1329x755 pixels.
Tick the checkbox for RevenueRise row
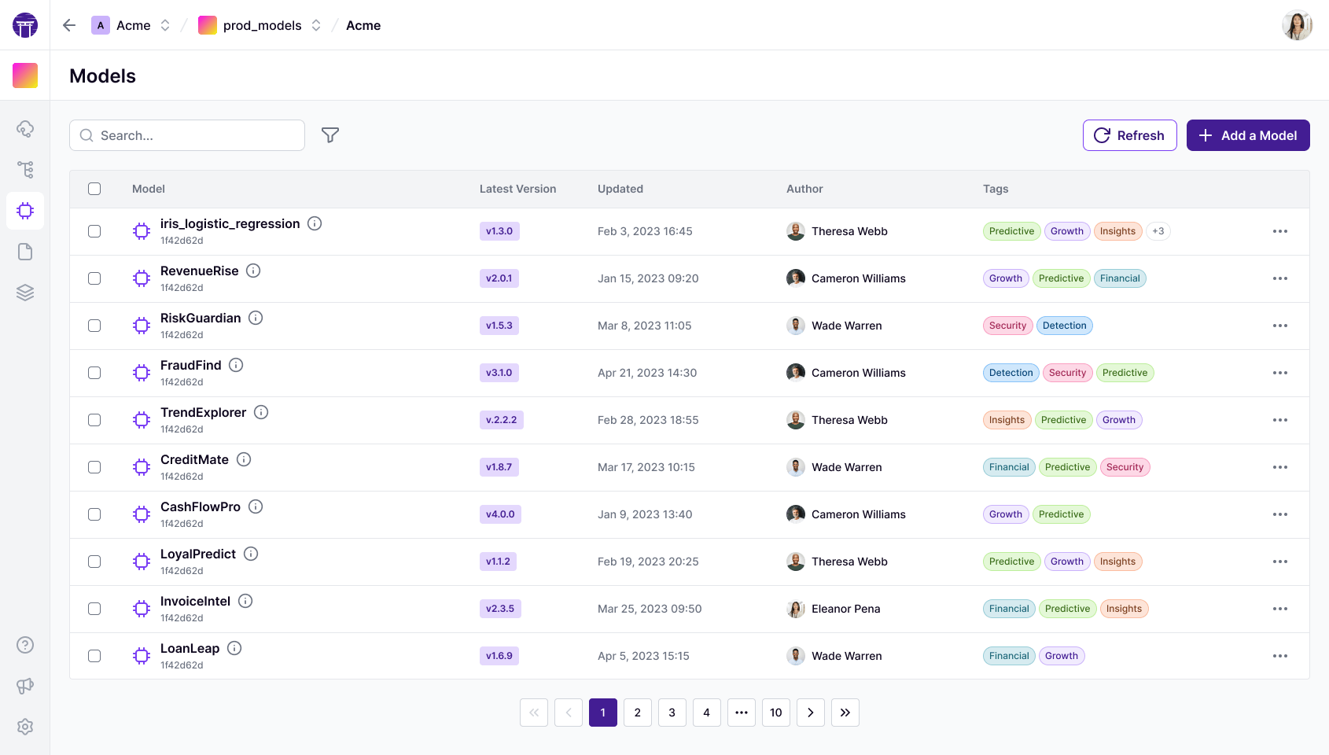tap(94, 278)
